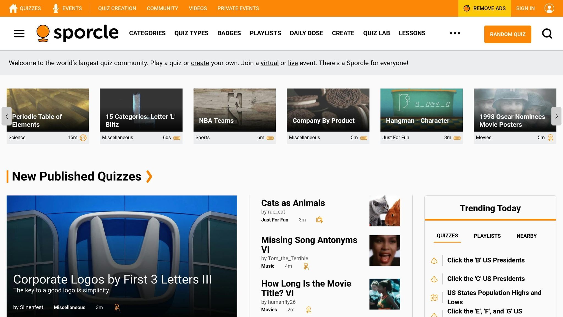Click the home icon beside Quizzes
Viewport: 563px width, 317px height.
tap(13, 8)
